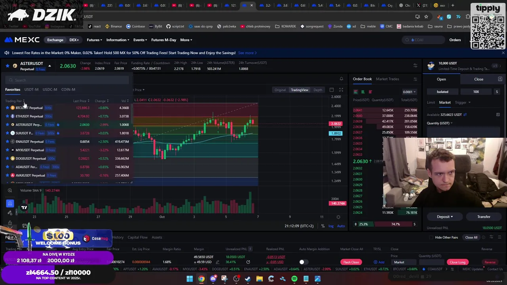Unfavorite BTCUSDT Perpetual with its star
This screenshot has height=285, width=507.
coord(7,108)
